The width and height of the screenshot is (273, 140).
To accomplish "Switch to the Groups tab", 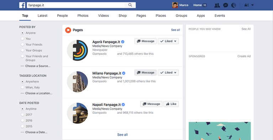I will 181,16.
